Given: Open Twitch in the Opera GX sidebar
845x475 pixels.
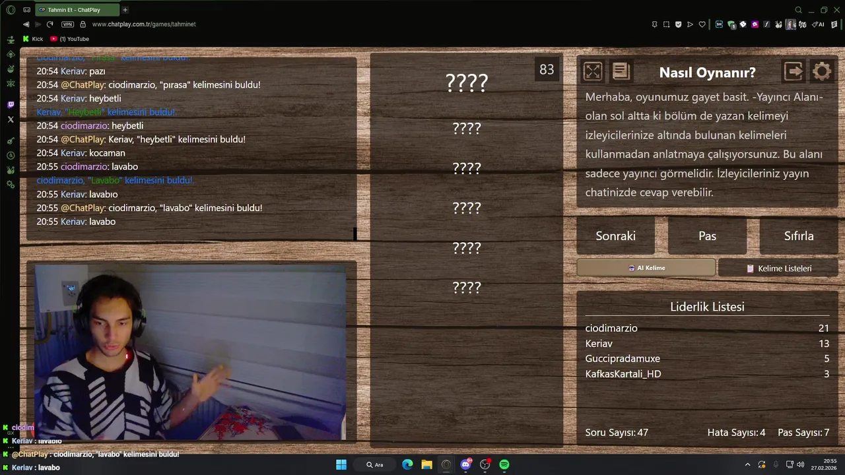Looking at the screenshot, I should (11, 105).
